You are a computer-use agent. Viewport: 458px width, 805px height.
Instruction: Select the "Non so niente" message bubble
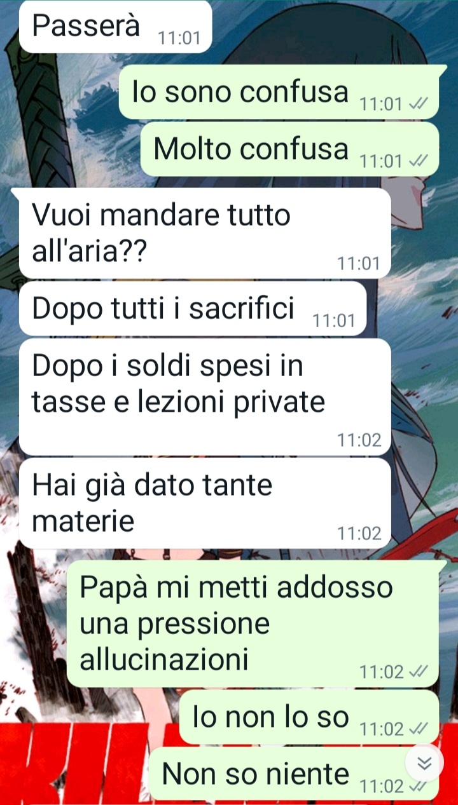pos(294,774)
